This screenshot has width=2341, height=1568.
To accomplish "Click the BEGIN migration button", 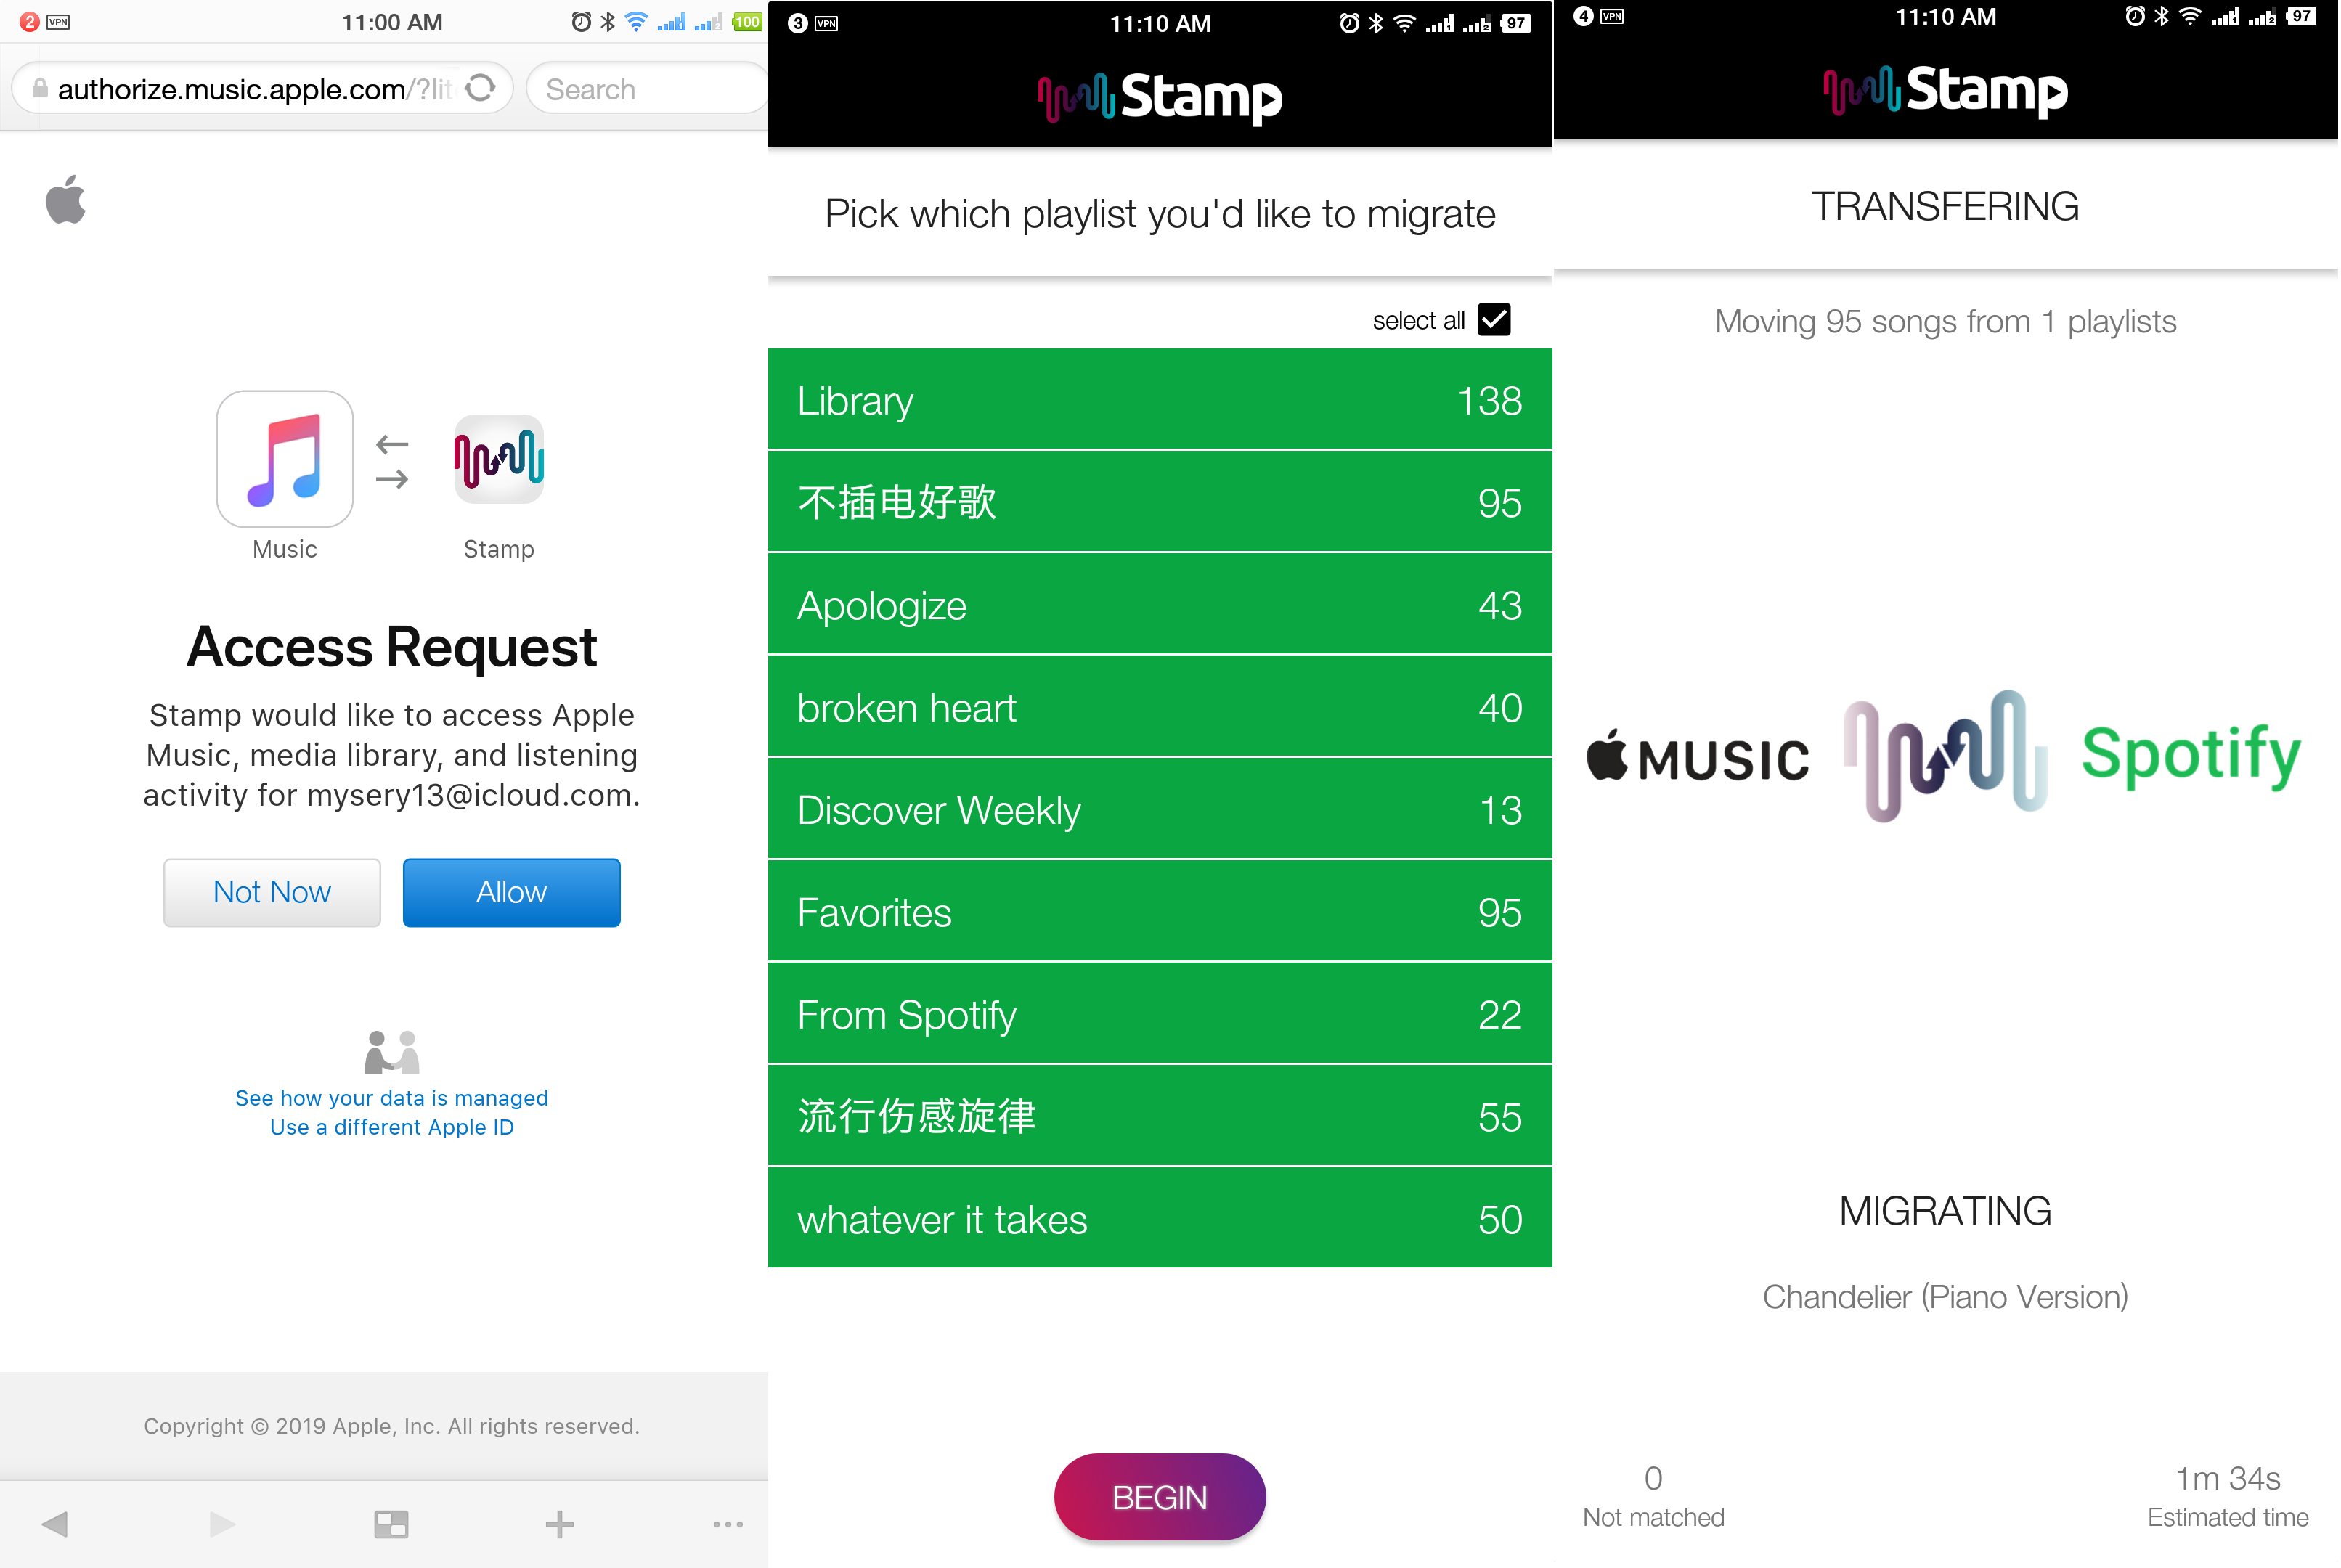I will (1162, 1495).
